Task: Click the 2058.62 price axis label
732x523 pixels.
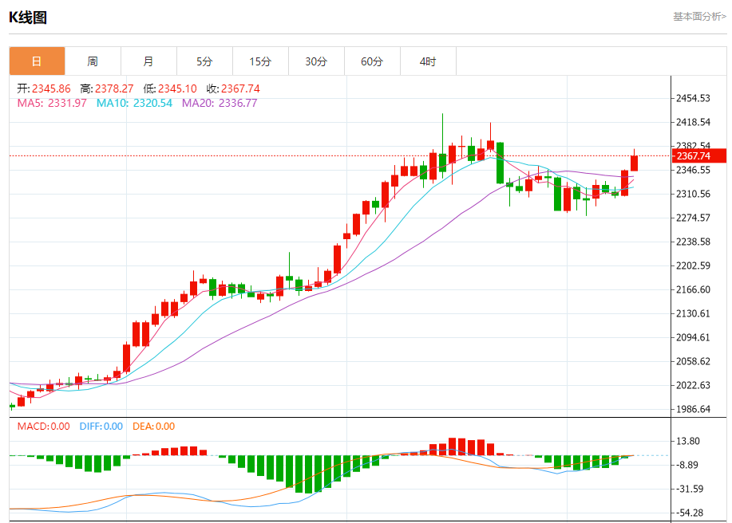Action: [693, 361]
